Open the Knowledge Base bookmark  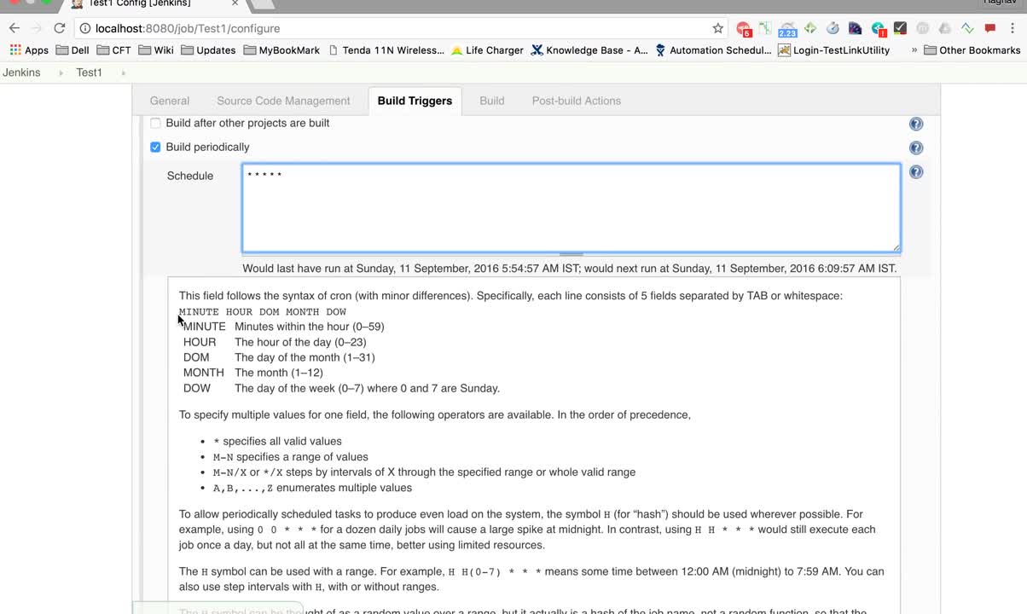[x=589, y=50]
